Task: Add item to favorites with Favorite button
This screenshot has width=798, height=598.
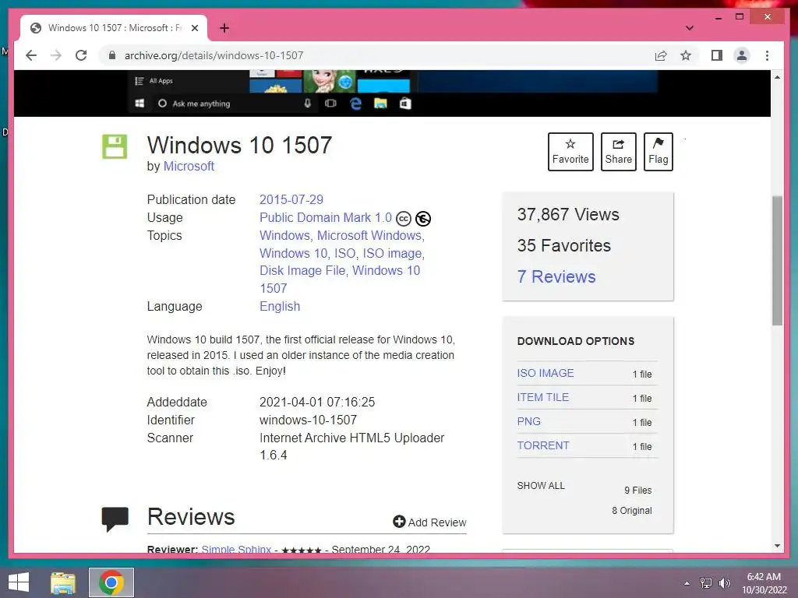Action: coord(570,152)
